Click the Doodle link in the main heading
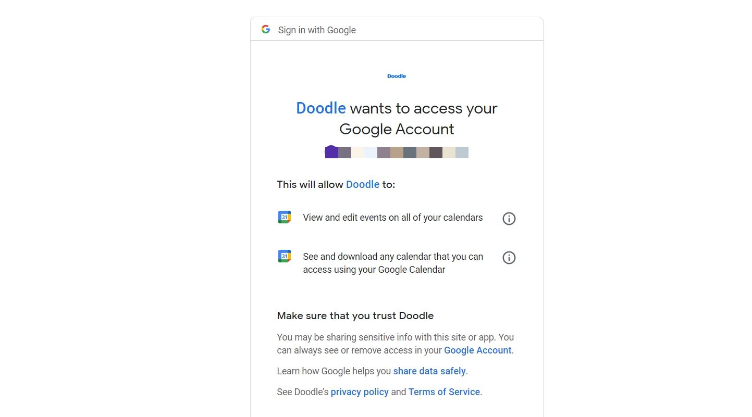The width and height of the screenshot is (752, 417). tap(320, 108)
